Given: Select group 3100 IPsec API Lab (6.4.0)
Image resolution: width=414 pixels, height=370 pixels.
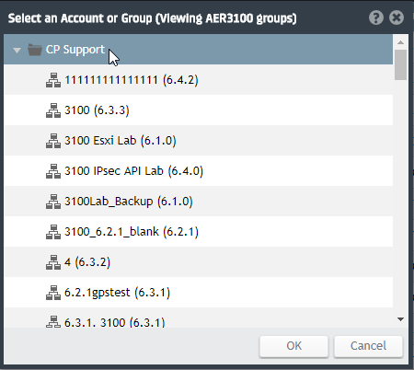Looking at the screenshot, I should (x=133, y=171).
